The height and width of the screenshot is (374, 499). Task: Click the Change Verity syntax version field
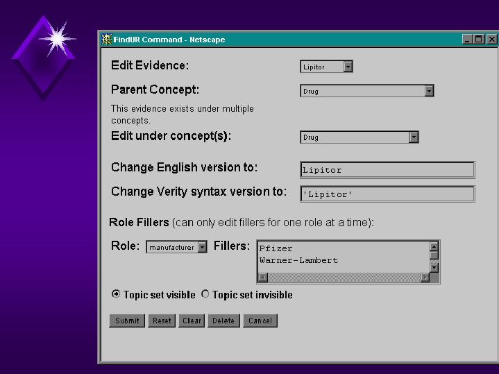click(x=387, y=194)
